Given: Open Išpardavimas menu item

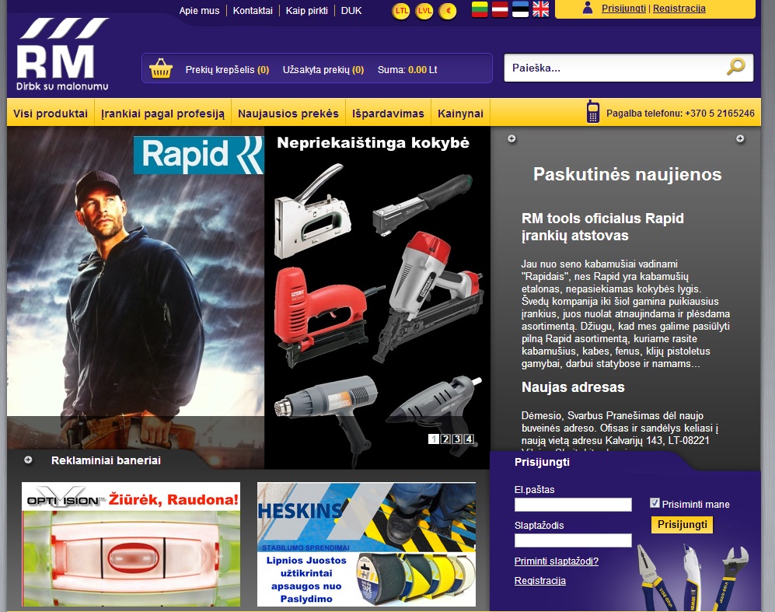Looking at the screenshot, I should pyautogui.click(x=388, y=114).
